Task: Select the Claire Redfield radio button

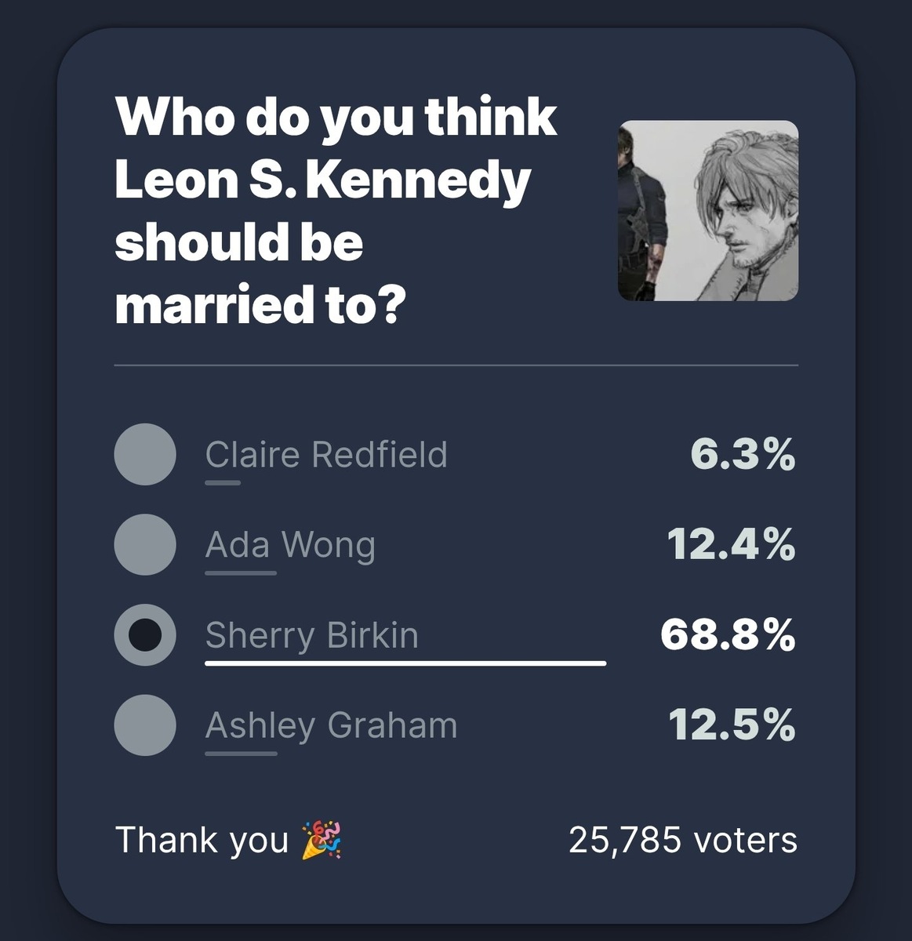Action: 144,455
